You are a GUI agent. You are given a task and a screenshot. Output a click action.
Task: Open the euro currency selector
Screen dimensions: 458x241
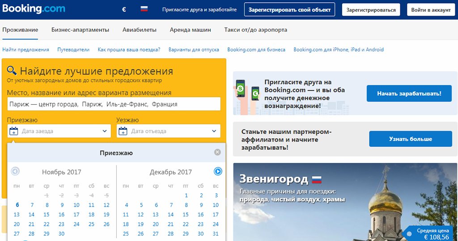coord(124,9)
